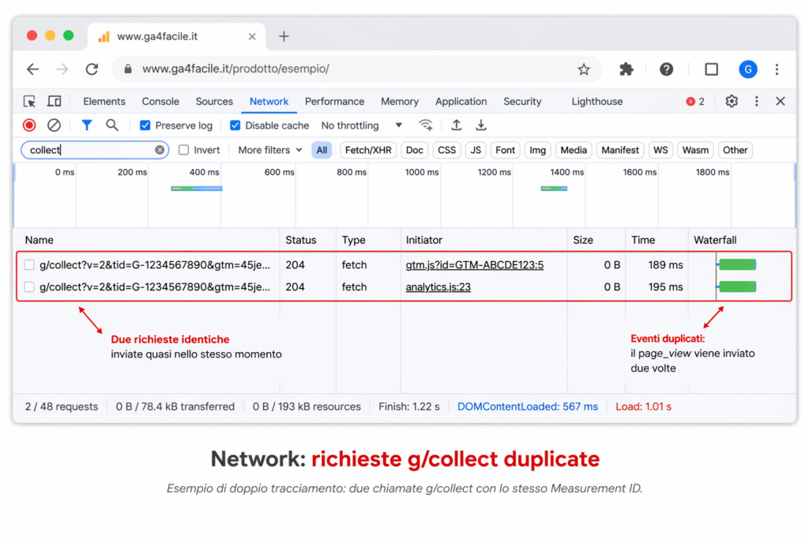Click the help question mark icon
This screenshot has height=539, width=809.
click(x=666, y=69)
